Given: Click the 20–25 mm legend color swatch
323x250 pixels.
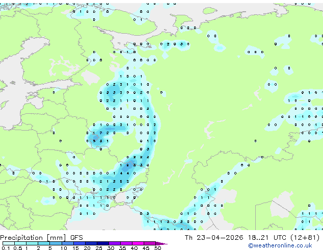Looking at the screenshot, I should pyautogui.click(x=91, y=243).
